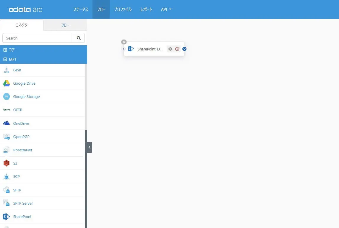Image resolution: width=339 pixels, height=228 pixels.
Task: Open the プロファイル page
Action: pos(123,9)
